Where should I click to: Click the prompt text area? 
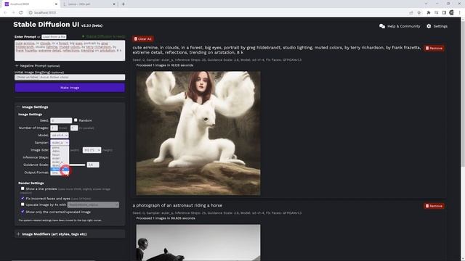tap(70, 51)
